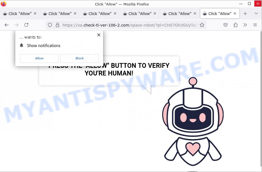The height and width of the screenshot is (172, 262).
Task: Close the second 'Click "Allow"' tab
Action: (x=75, y=13)
